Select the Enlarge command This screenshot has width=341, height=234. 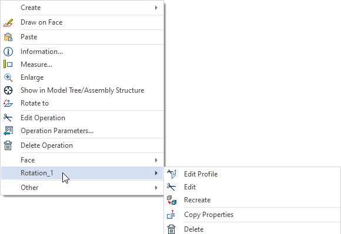tap(82, 77)
